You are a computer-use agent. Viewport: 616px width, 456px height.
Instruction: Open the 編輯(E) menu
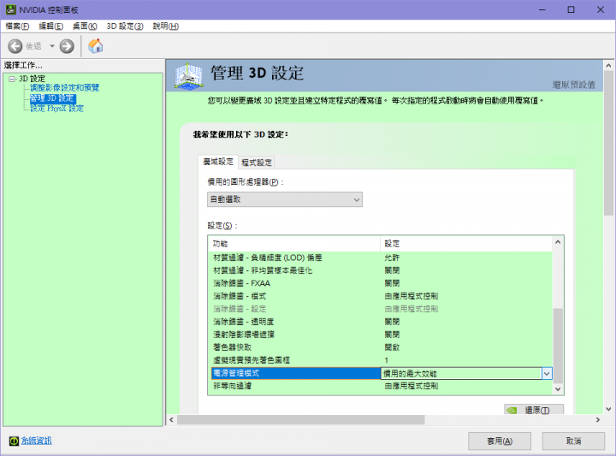[x=51, y=27]
